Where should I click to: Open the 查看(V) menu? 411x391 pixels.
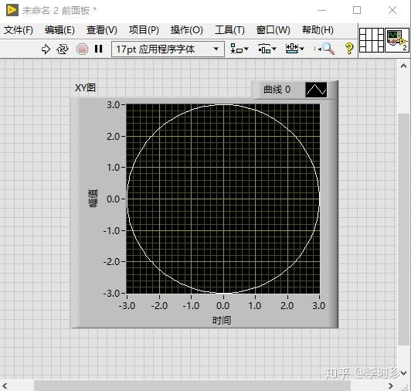pyautogui.click(x=102, y=30)
